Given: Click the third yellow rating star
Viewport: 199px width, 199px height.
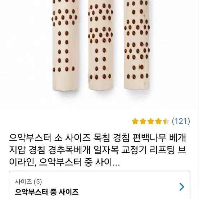Looking at the screenshot, I should [151, 121].
